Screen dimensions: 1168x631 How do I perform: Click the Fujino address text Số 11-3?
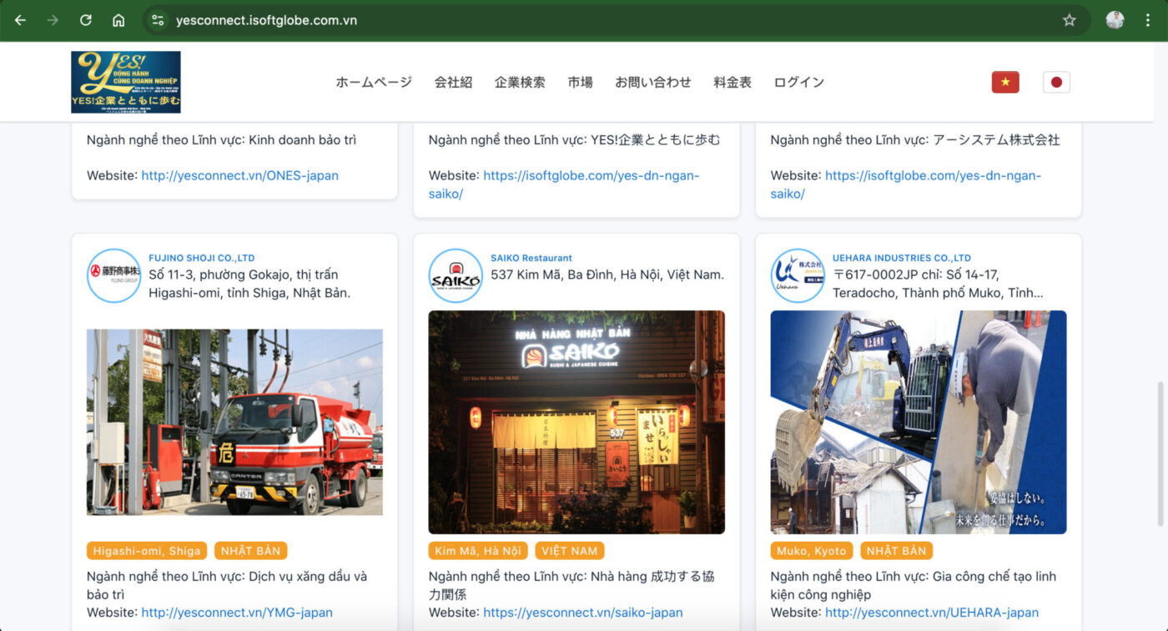tap(249, 284)
